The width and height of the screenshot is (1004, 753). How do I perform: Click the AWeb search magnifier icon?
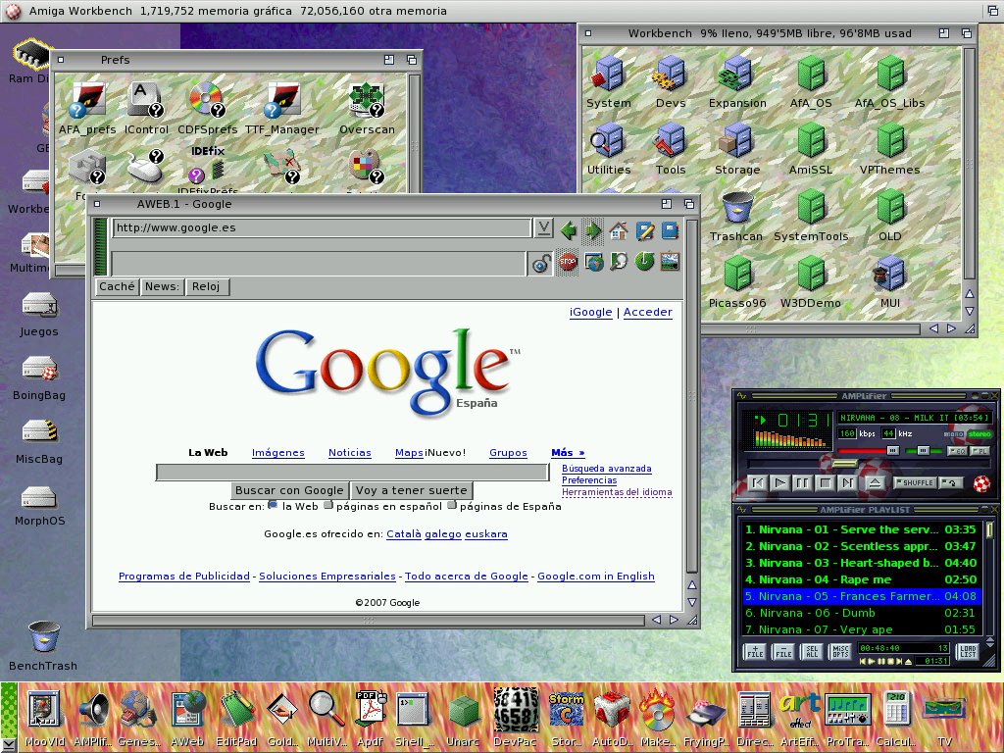619,261
